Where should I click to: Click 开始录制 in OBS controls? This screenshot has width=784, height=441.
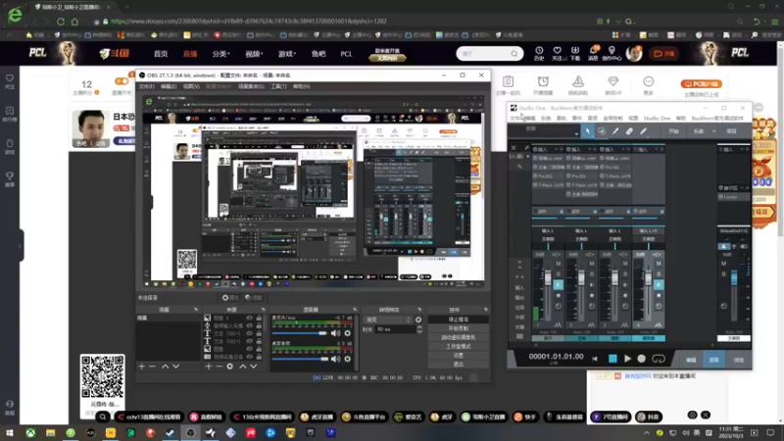458,328
